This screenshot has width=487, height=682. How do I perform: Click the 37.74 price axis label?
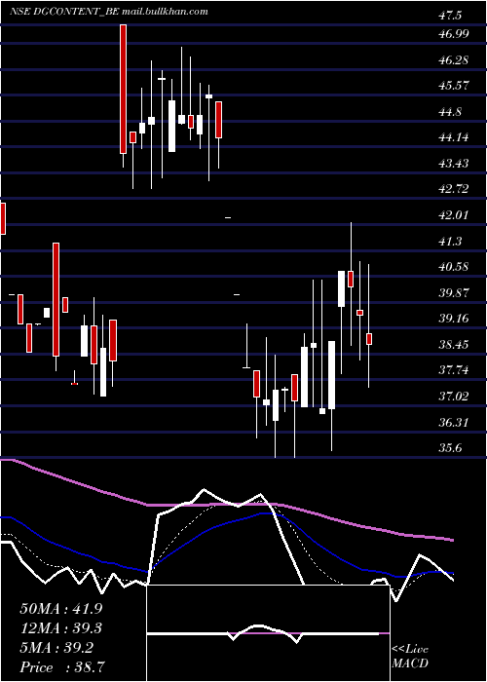point(454,370)
